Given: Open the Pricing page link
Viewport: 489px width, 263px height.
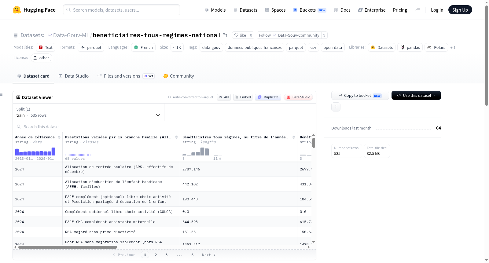Looking at the screenshot, I should [x=400, y=10].
